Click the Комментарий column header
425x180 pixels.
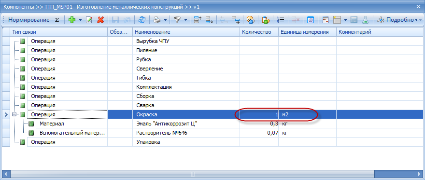(380, 32)
